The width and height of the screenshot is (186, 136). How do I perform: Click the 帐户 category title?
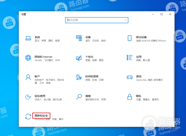click(37, 76)
